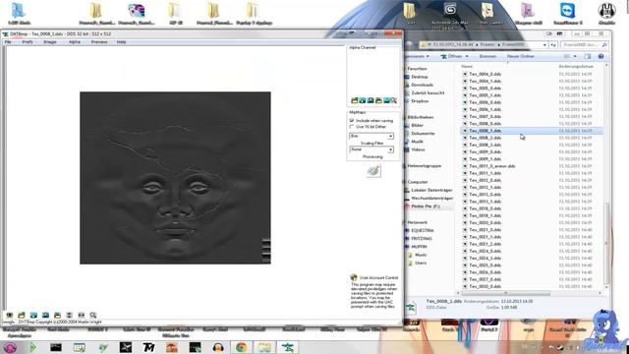629x354 pixels.
Task: Select file Tex_0008_2.dds
Action: pos(485,138)
